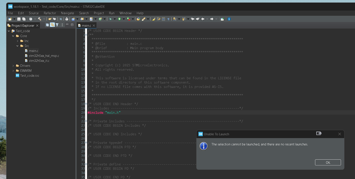Screen dimensions: 355x179
Task: Click OK in Unable To Launch dialog
Action: coord(328,163)
